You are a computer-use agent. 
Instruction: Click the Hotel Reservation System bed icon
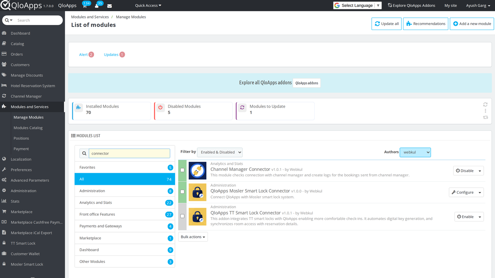(4, 86)
